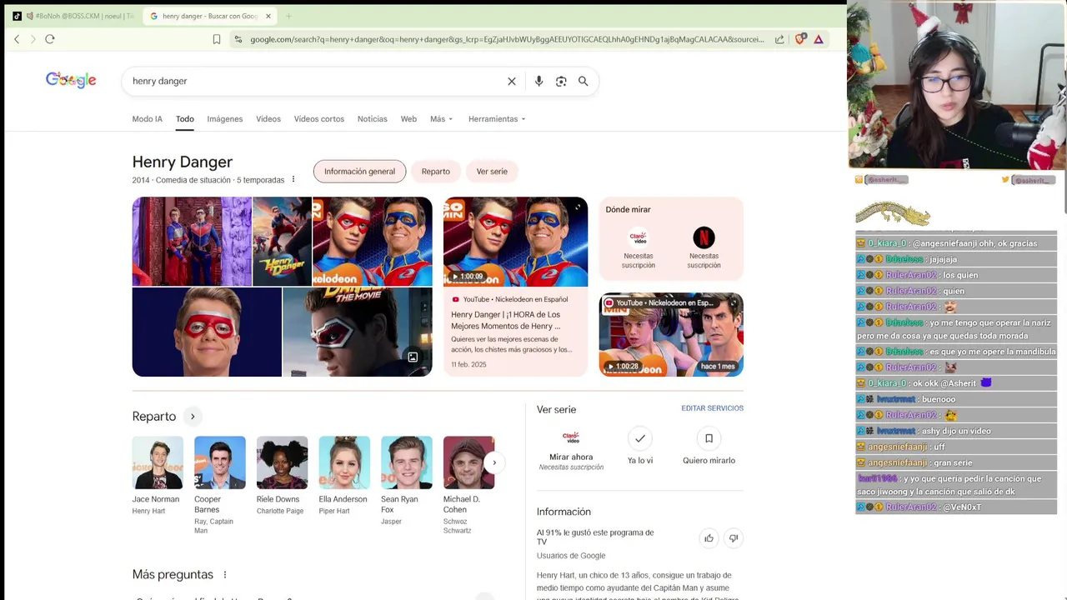Open the Cooper Barnes cast card

(219, 485)
